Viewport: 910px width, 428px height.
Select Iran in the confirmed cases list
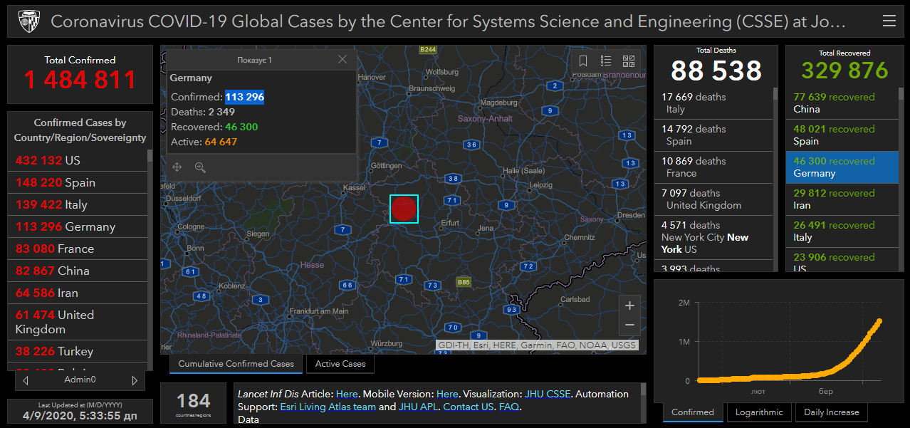pos(78,293)
